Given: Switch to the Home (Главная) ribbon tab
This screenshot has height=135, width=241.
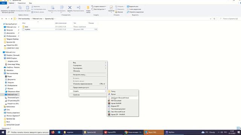Looking at the screenshot, I should coord(11,3).
